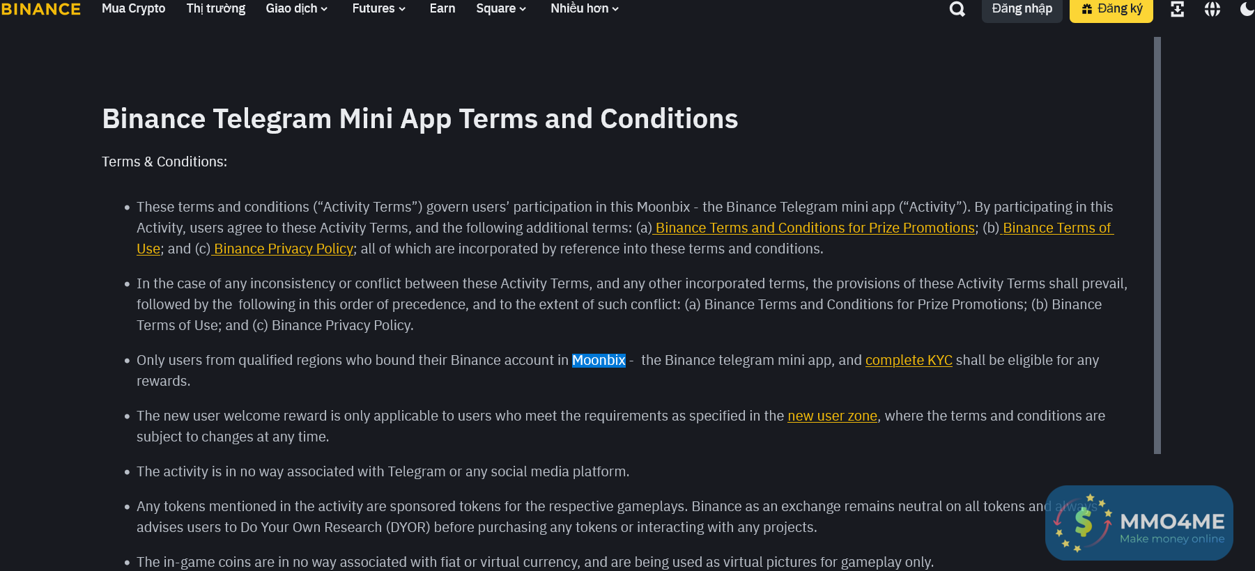Open Mua Crypto menu item
This screenshot has width=1255, height=571.
pyautogui.click(x=133, y=9)
